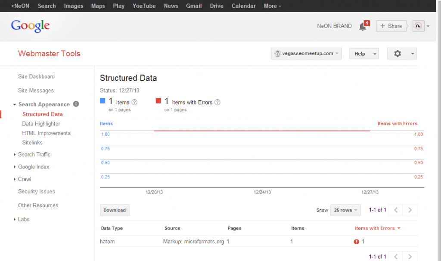Open vegasseomeetup.com site dropdown
Viewport: 441px width, 261px height.
pos(306,53)
